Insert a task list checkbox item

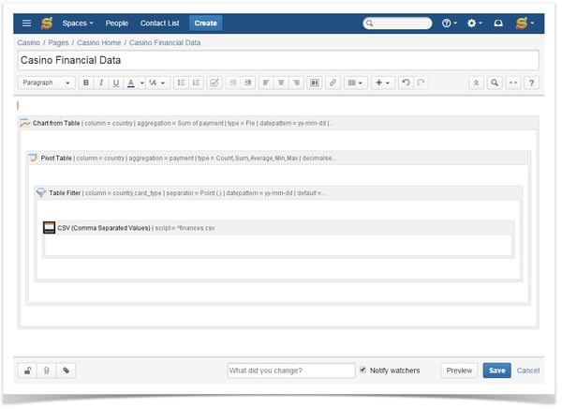pos(214,83)
